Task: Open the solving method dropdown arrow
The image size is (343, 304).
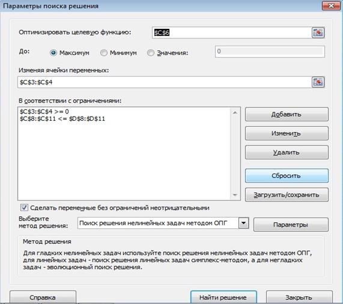Action: click(x=243, y=223)
